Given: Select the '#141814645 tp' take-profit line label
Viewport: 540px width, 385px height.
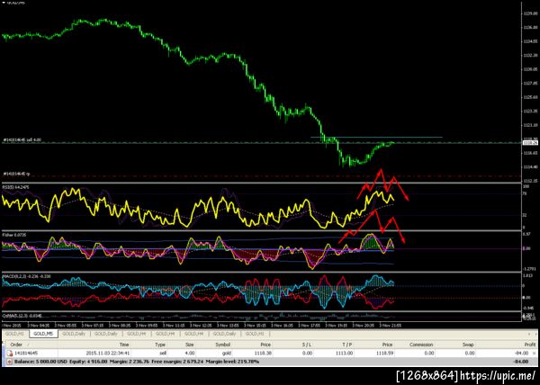Looking at the screenshot, I should tap(16, 174).
